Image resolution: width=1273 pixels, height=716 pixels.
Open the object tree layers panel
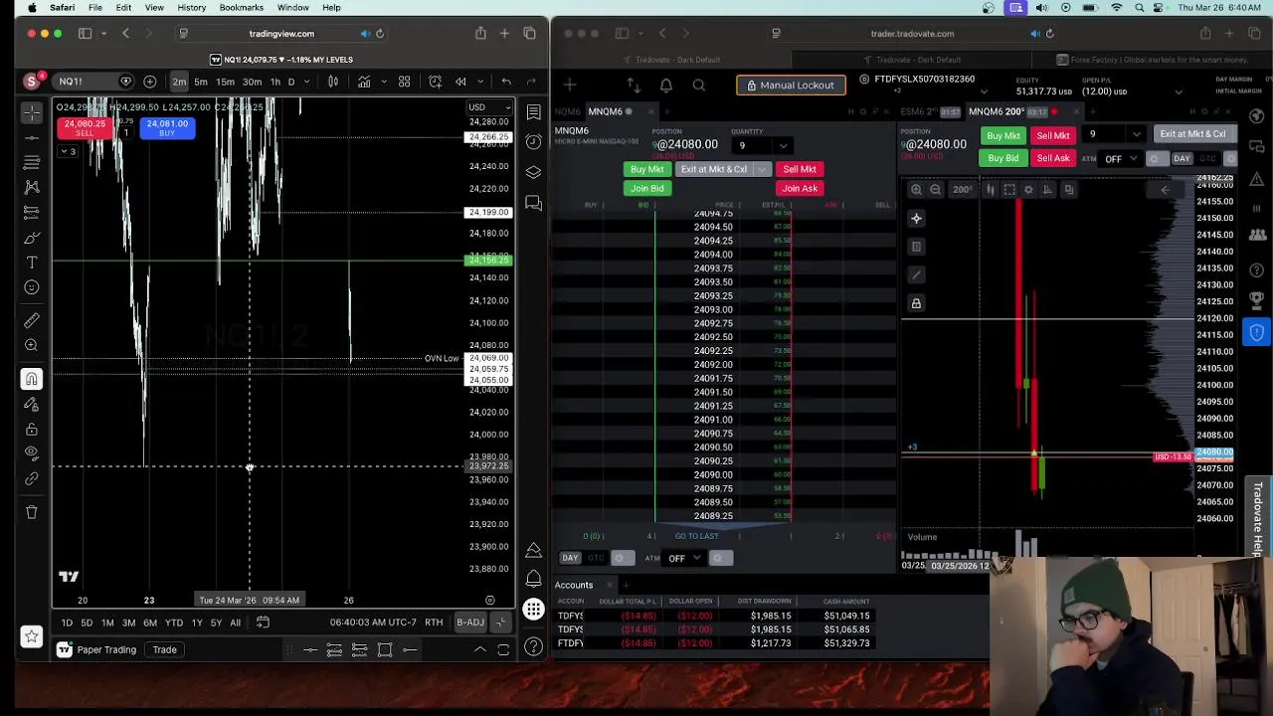534,172
